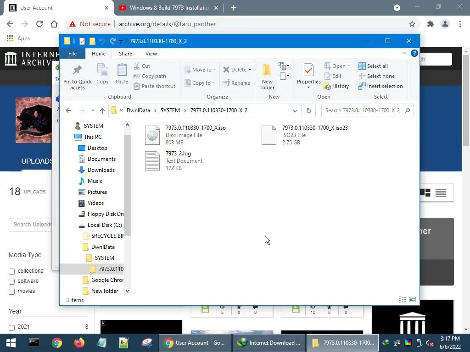The width and height of the screenshot is (470, 352).
Task: Open Videos in navigation pane
Action: coord(91,203)
